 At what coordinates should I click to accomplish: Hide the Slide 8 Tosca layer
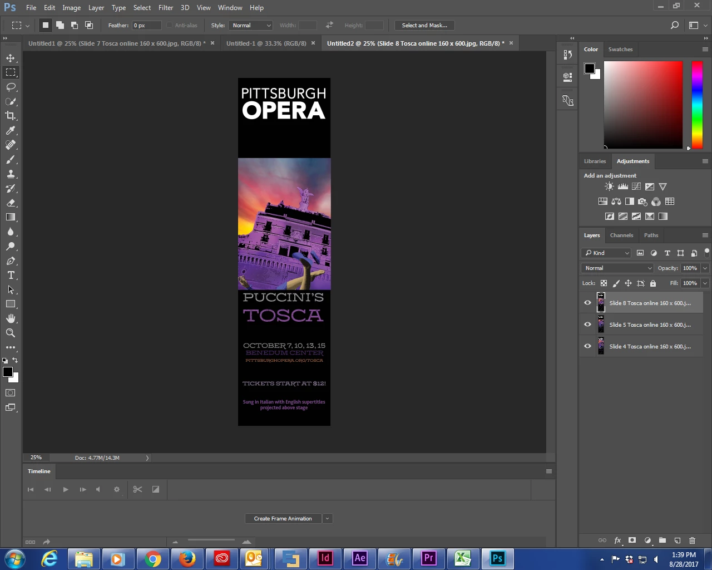(587, 303)
